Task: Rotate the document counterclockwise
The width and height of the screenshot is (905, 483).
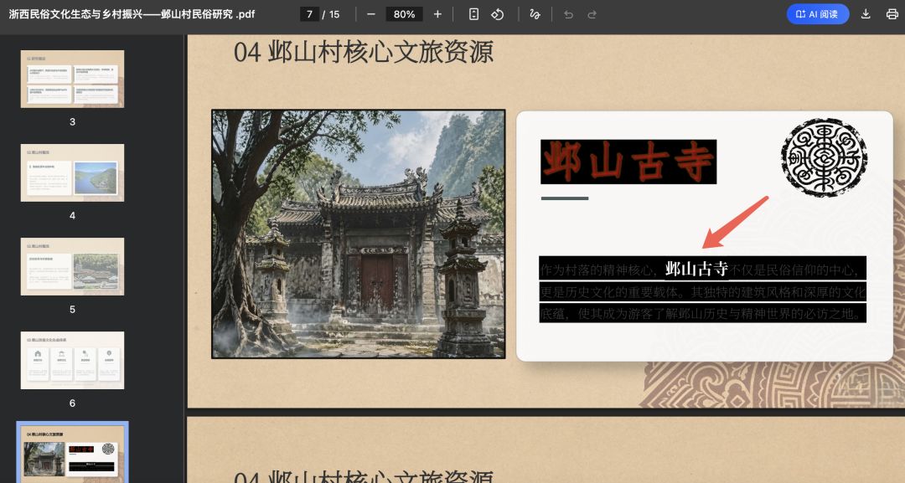Action: point(498,14)
